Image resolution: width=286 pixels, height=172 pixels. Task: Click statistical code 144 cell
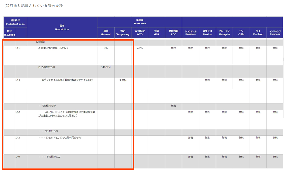point(21,80)
